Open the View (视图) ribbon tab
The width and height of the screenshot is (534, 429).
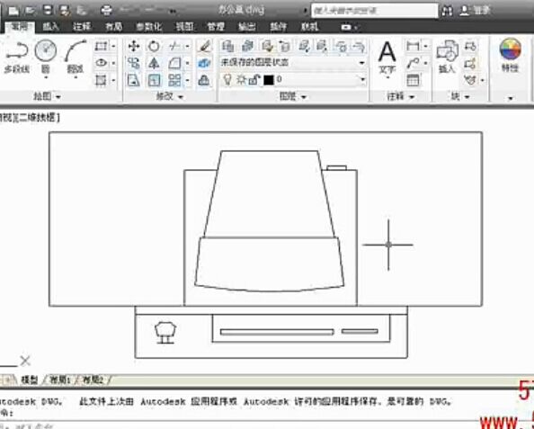(x=184, y=27)
